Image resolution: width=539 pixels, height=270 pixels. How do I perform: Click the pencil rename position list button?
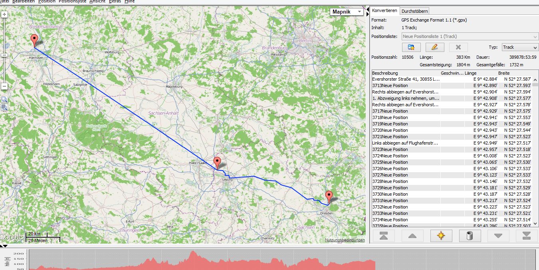pos(435,47)
